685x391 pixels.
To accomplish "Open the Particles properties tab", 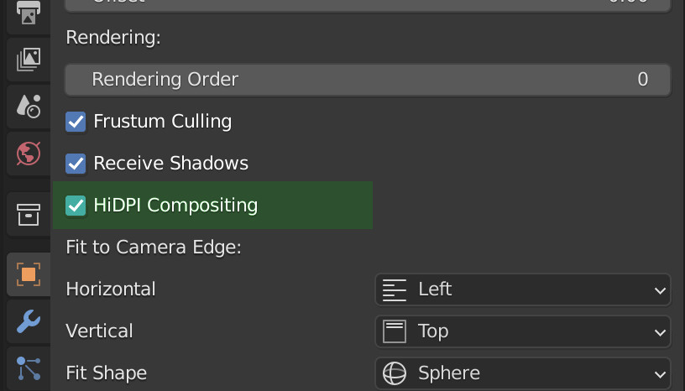I will pos(29,368).
